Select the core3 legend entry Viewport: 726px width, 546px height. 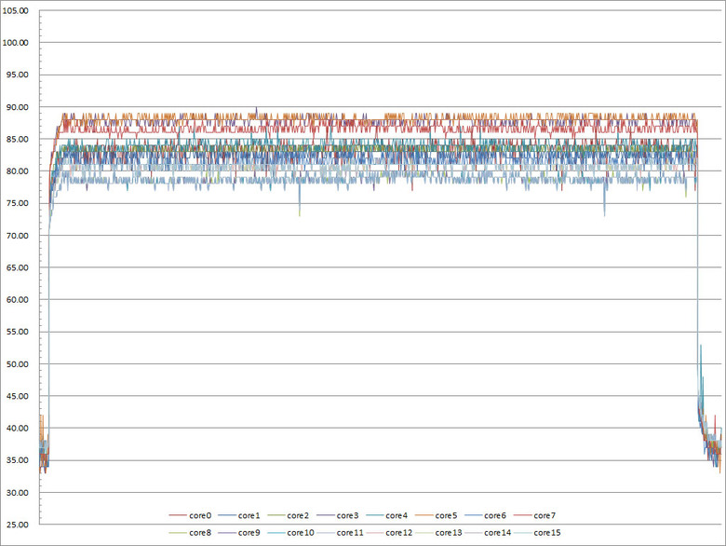coord(338,515)
